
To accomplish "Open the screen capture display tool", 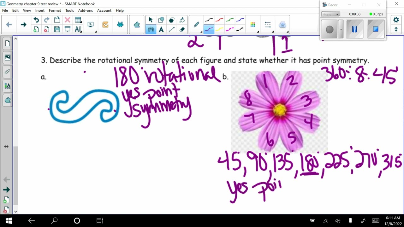I will coord(91,25).
